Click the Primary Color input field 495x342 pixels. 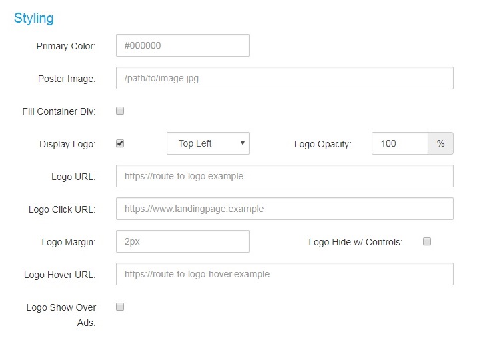(183, 45)
